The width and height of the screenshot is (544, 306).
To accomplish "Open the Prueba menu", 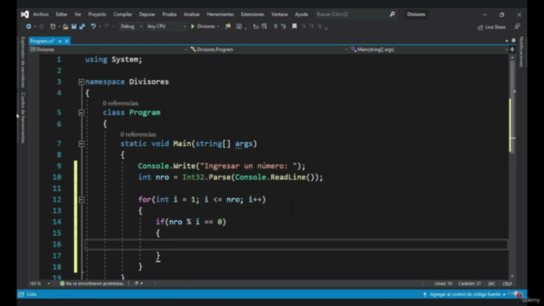I will pyautogui.click(x=169, y=14).
